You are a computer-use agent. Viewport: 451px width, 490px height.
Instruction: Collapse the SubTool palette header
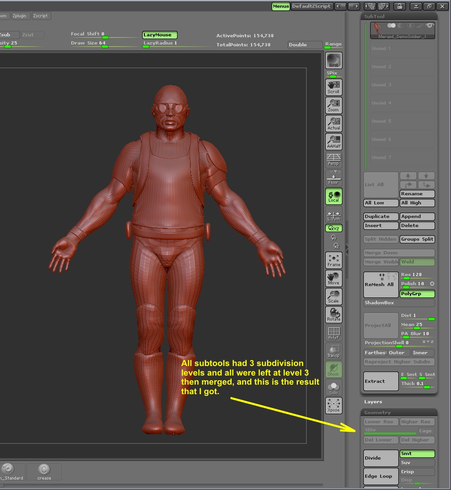click(375, 17)
